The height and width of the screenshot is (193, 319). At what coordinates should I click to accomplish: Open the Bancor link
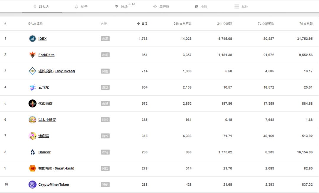[x=44, y=152]
